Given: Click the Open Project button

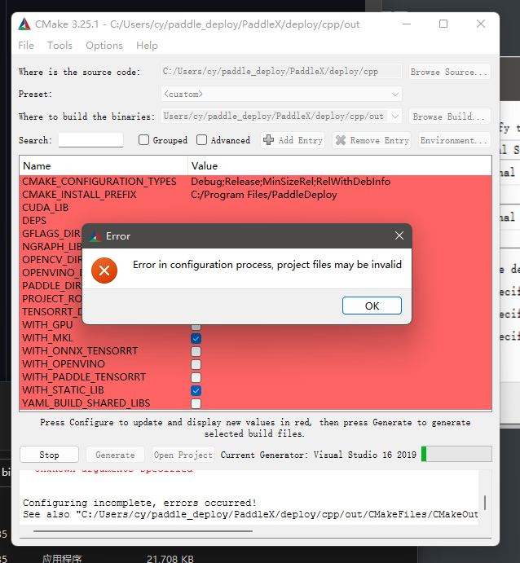Looking at the screenshot, I should 183,455.
